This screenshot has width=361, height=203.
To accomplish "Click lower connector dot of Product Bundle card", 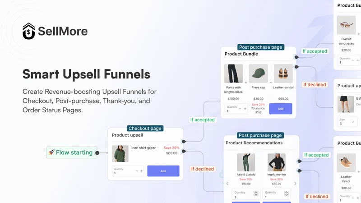I will tap(296, 67).
